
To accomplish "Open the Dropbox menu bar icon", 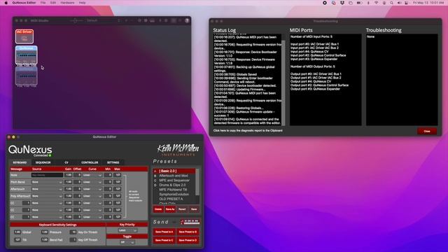I will pyautogui.click(x=342, y=3).
